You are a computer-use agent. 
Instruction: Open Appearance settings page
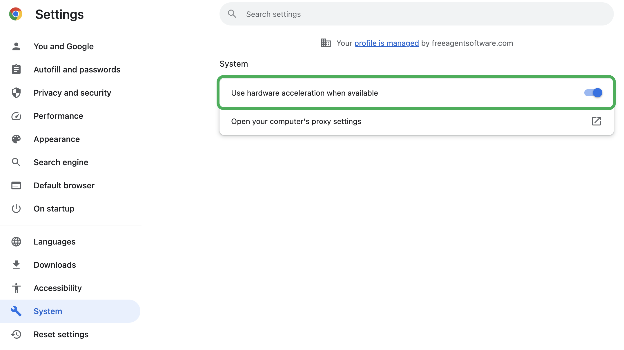(x=70, y=139)
